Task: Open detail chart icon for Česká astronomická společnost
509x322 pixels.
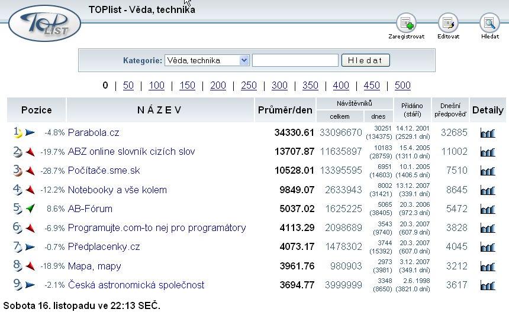Action: coord(488,285)
